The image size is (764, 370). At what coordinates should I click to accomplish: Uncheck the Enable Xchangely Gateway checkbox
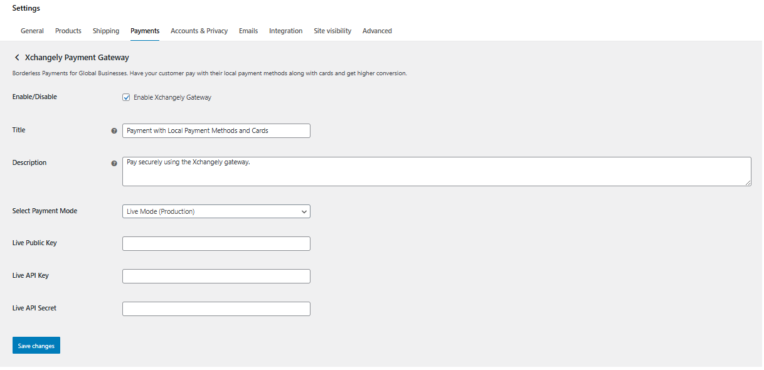[x=126, y=98]
